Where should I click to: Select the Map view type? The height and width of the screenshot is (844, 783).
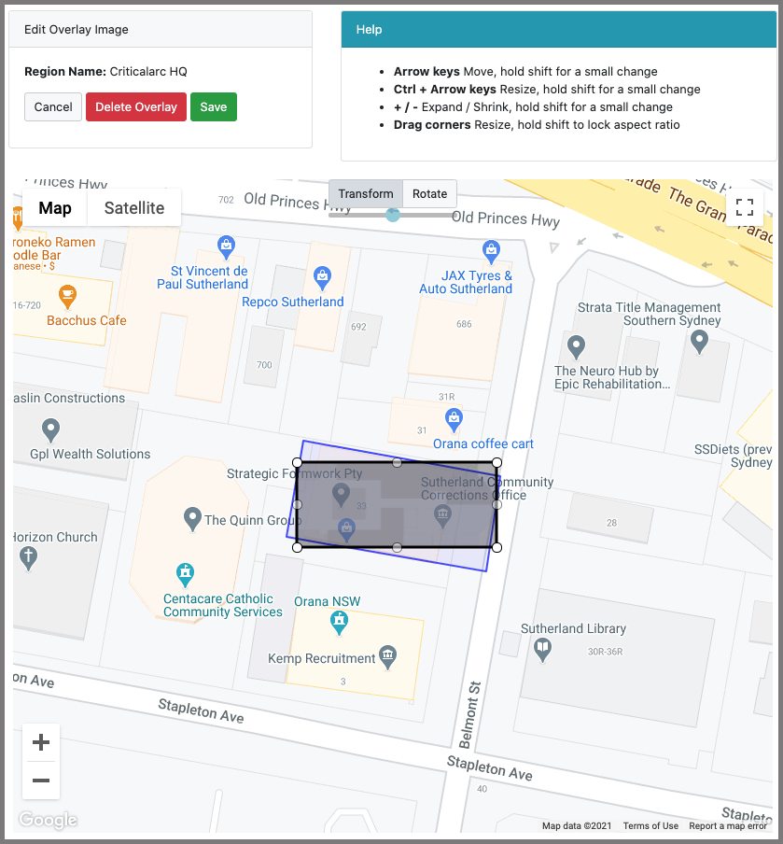[55, 208]
